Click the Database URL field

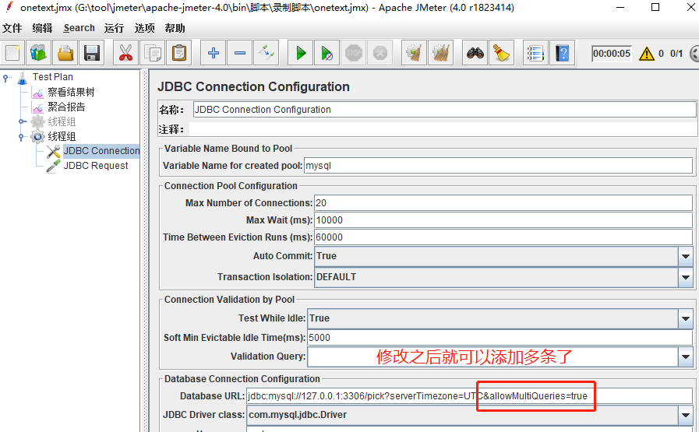click(469, 396)
